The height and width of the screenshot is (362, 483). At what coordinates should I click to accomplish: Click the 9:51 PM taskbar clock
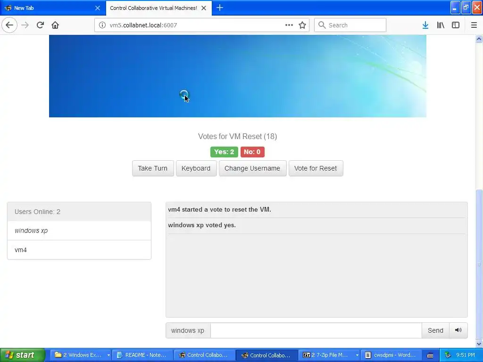pyautogui.click(x=466, y=355)
